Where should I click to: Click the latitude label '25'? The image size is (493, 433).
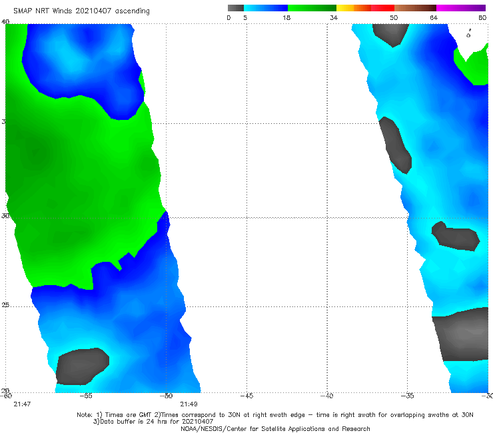pos(5,305)
